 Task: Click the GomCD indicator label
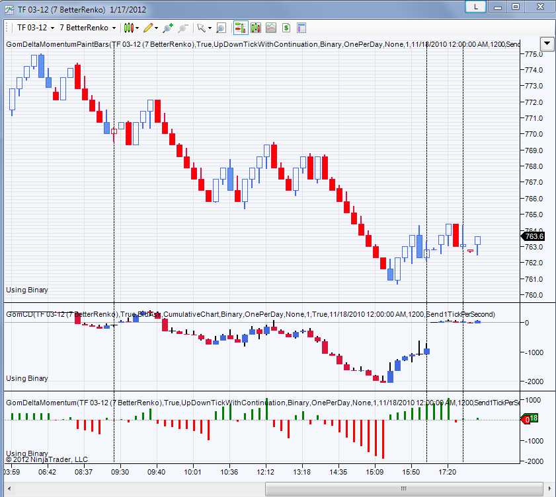(x=251, y=314)
